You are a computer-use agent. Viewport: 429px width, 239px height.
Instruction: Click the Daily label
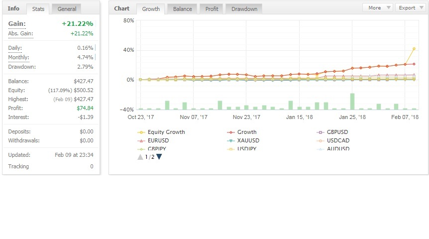[x=15, y=48]
